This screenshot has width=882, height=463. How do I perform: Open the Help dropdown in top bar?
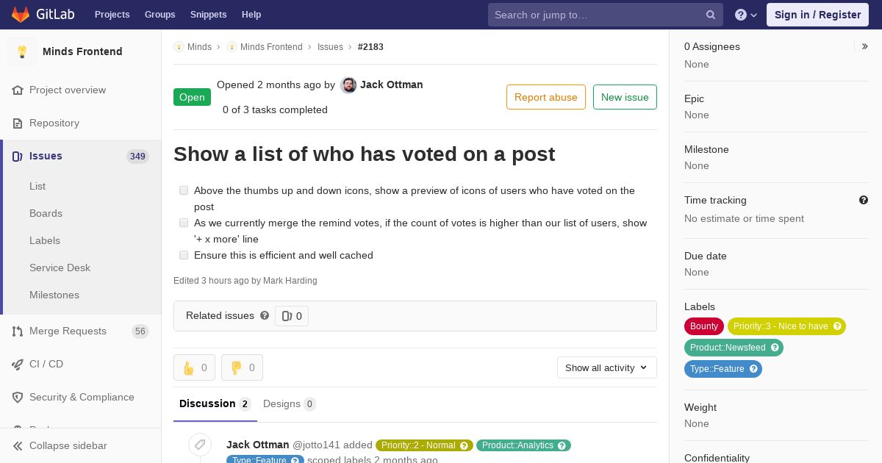click(746, 15)
